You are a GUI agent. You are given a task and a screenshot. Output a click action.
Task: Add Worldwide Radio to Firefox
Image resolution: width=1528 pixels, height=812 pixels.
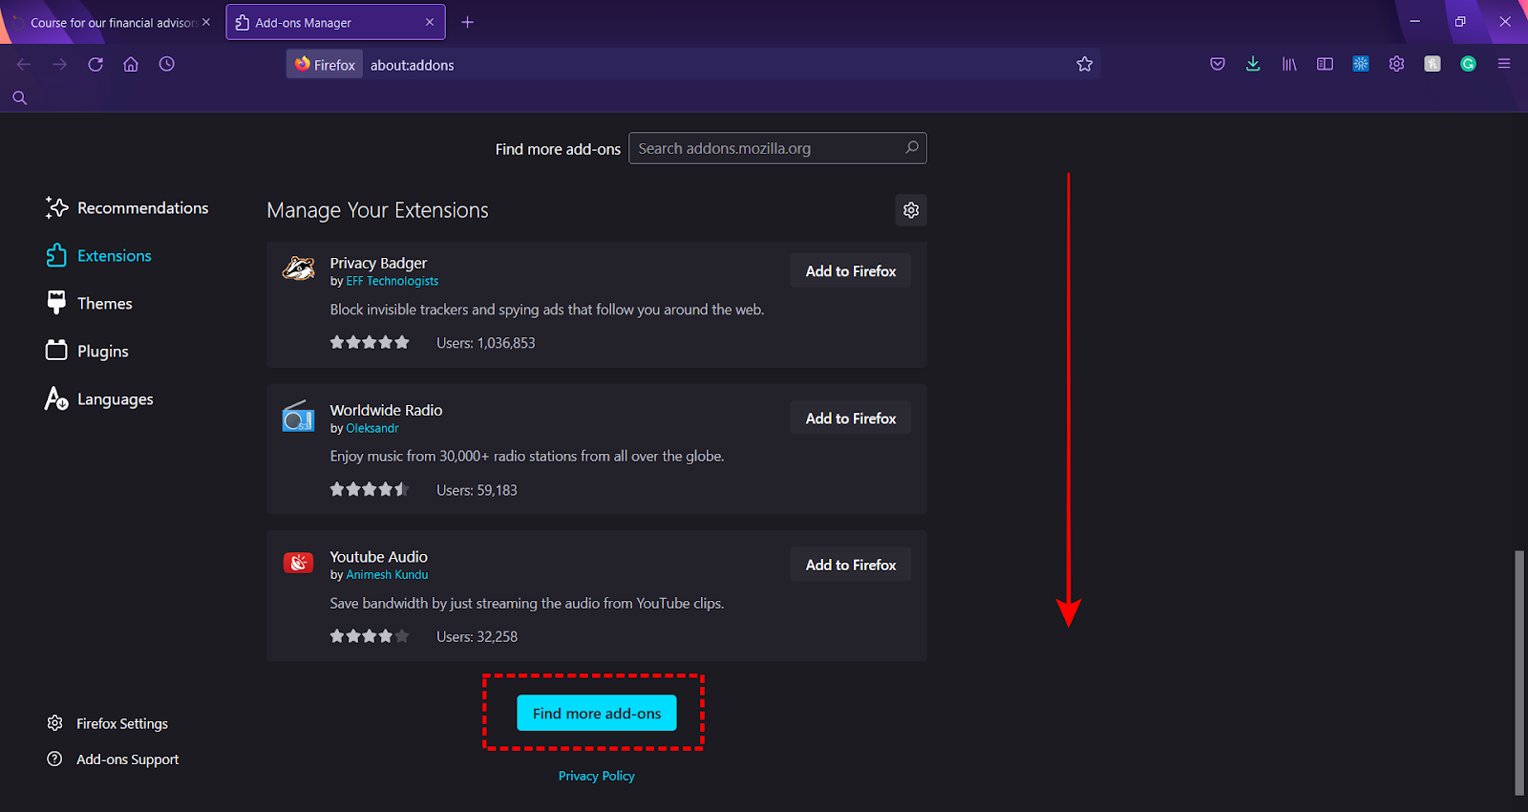point(851,418)
